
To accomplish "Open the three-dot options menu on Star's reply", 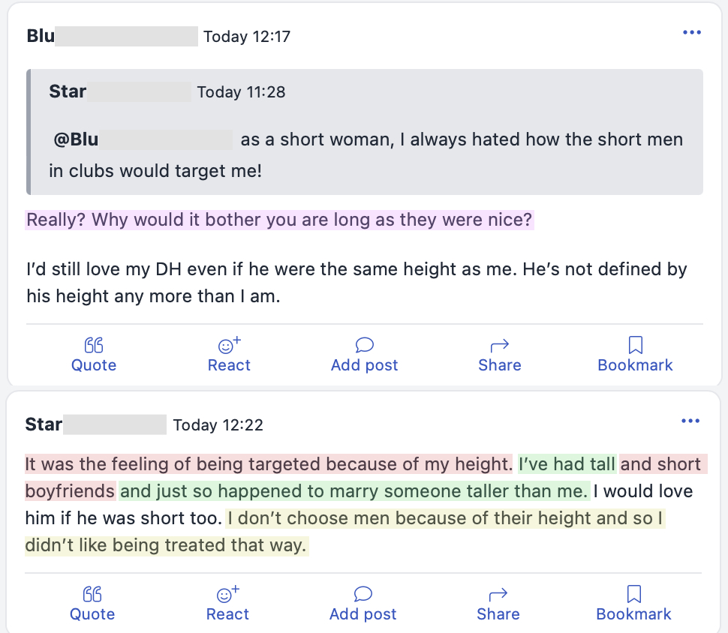I will tap(690, 421).
